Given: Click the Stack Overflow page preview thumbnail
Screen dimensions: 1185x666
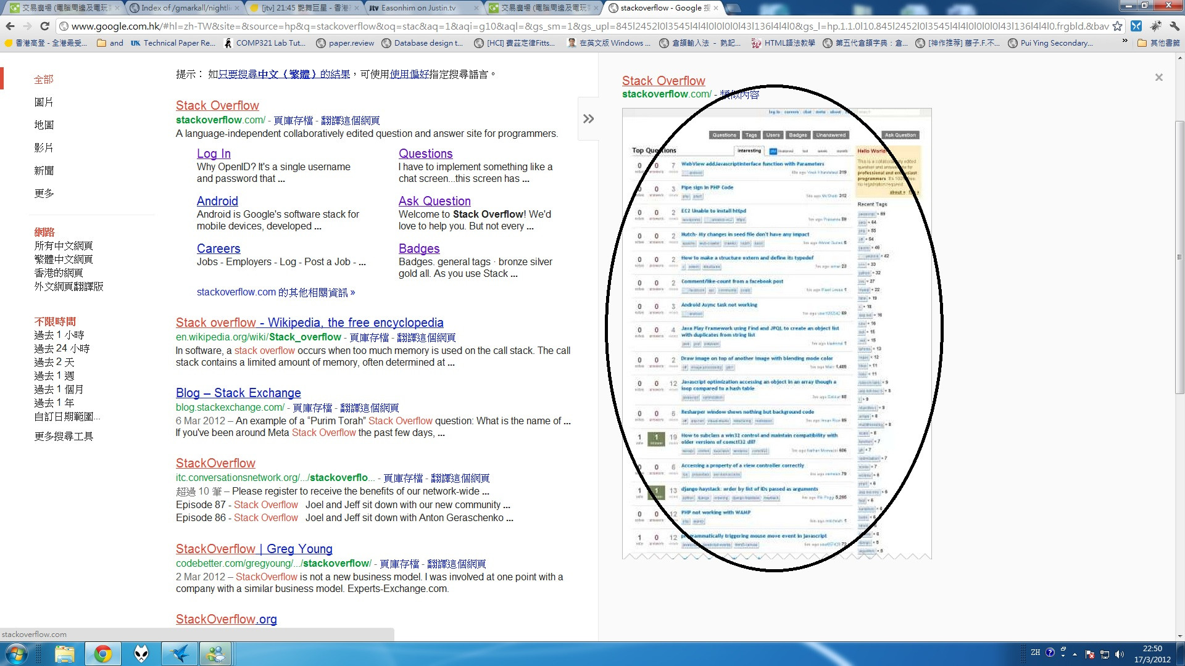Looking at the screenshot, I should pos(776,333).
